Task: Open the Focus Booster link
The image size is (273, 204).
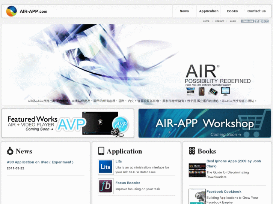Action: (x=128, y=183)
